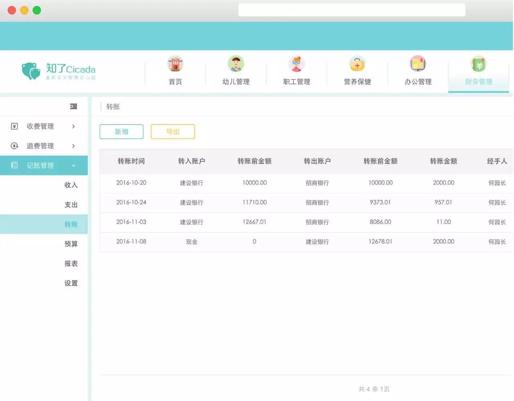Click the 11710.00 amount cell

[255, 203]
